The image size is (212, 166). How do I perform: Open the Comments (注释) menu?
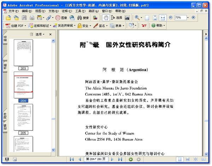tap(67, 11)
